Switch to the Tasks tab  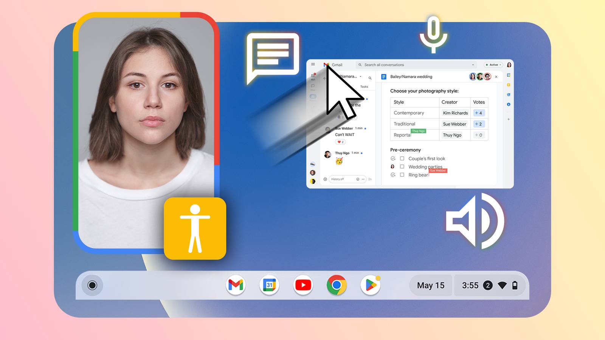364,87
